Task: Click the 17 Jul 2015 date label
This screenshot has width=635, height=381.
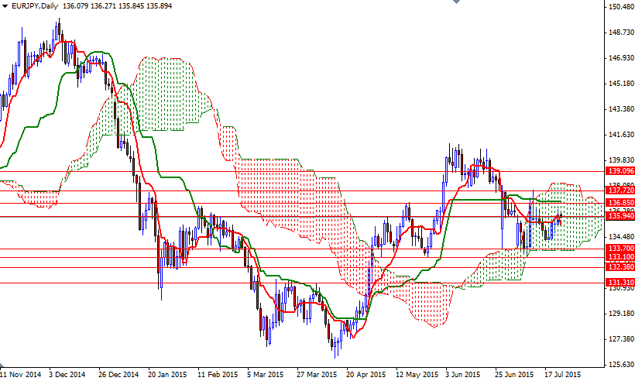Action: tap(562, 375)
